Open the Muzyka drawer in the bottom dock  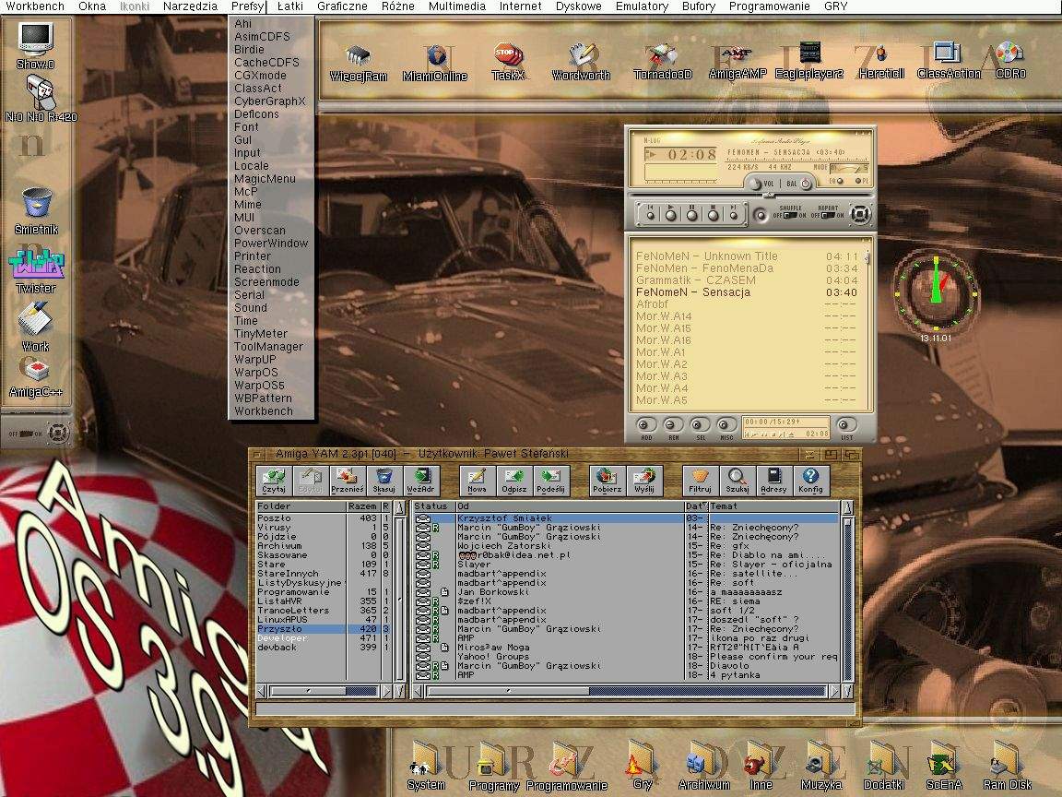tap(821, 767)
